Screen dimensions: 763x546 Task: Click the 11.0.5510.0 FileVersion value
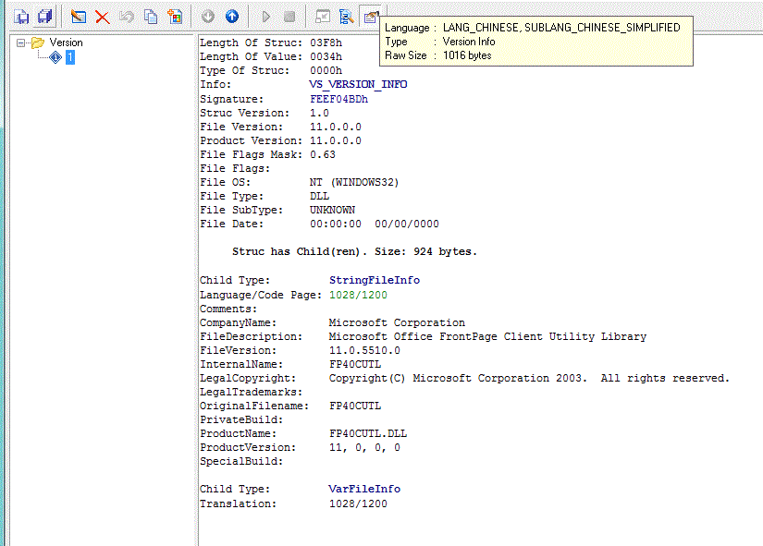pos(364,350)
